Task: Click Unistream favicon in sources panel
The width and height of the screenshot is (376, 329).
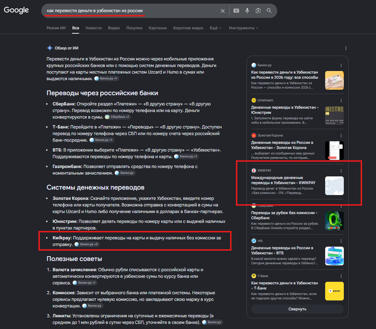Action: [x=254, y=100]
